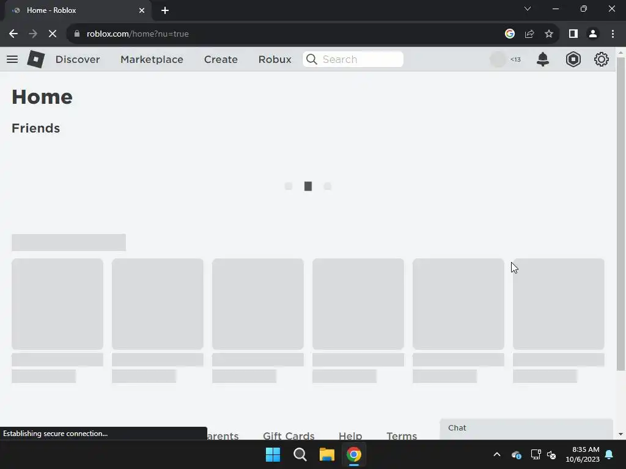Screen dimensions: 626x469
Task: Click the page vertical scrollbar
Action: click(620, 214)
